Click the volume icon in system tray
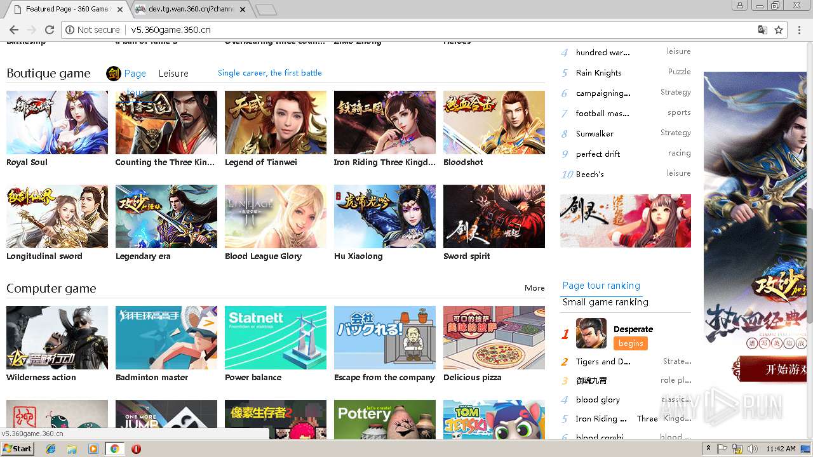The width and height of the screenshot is (813, 457). pos(751,449)
